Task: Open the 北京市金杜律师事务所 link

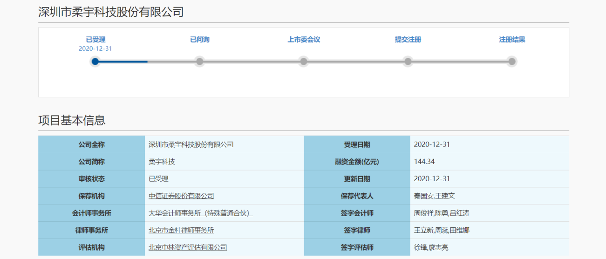Action: [181, 230]
